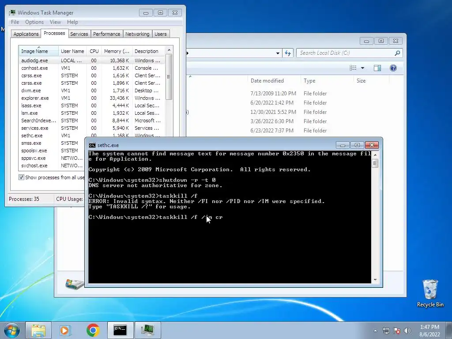Open the Action Center flag icon
This screenshot has width=452, height=339.
397,331
